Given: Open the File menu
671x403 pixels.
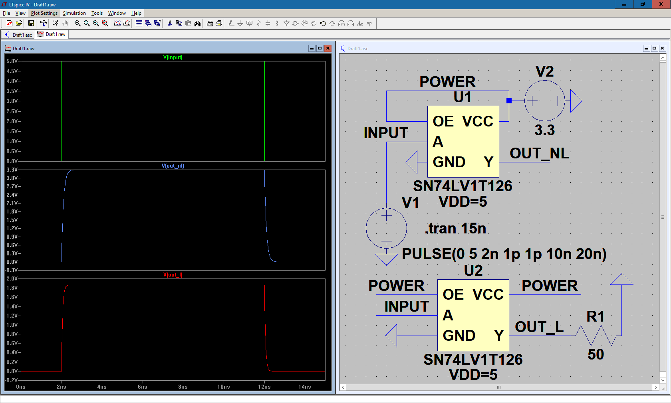Looking at the screenshot, I should pos(6,13).
